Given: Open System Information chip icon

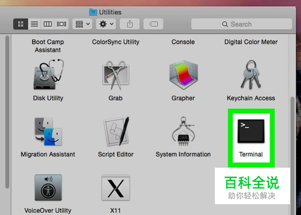Looking at the screenshot, I should tap(183, 132).
